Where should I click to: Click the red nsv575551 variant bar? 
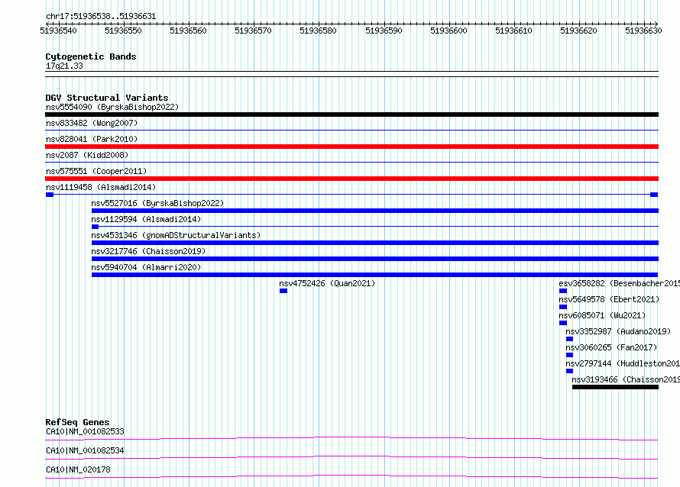[351, 179]
